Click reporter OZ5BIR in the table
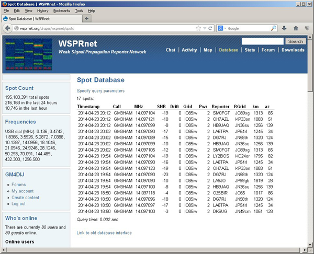The height and width of the screenshot is (254, 314). pyautogui.click(x=220, y=193)
